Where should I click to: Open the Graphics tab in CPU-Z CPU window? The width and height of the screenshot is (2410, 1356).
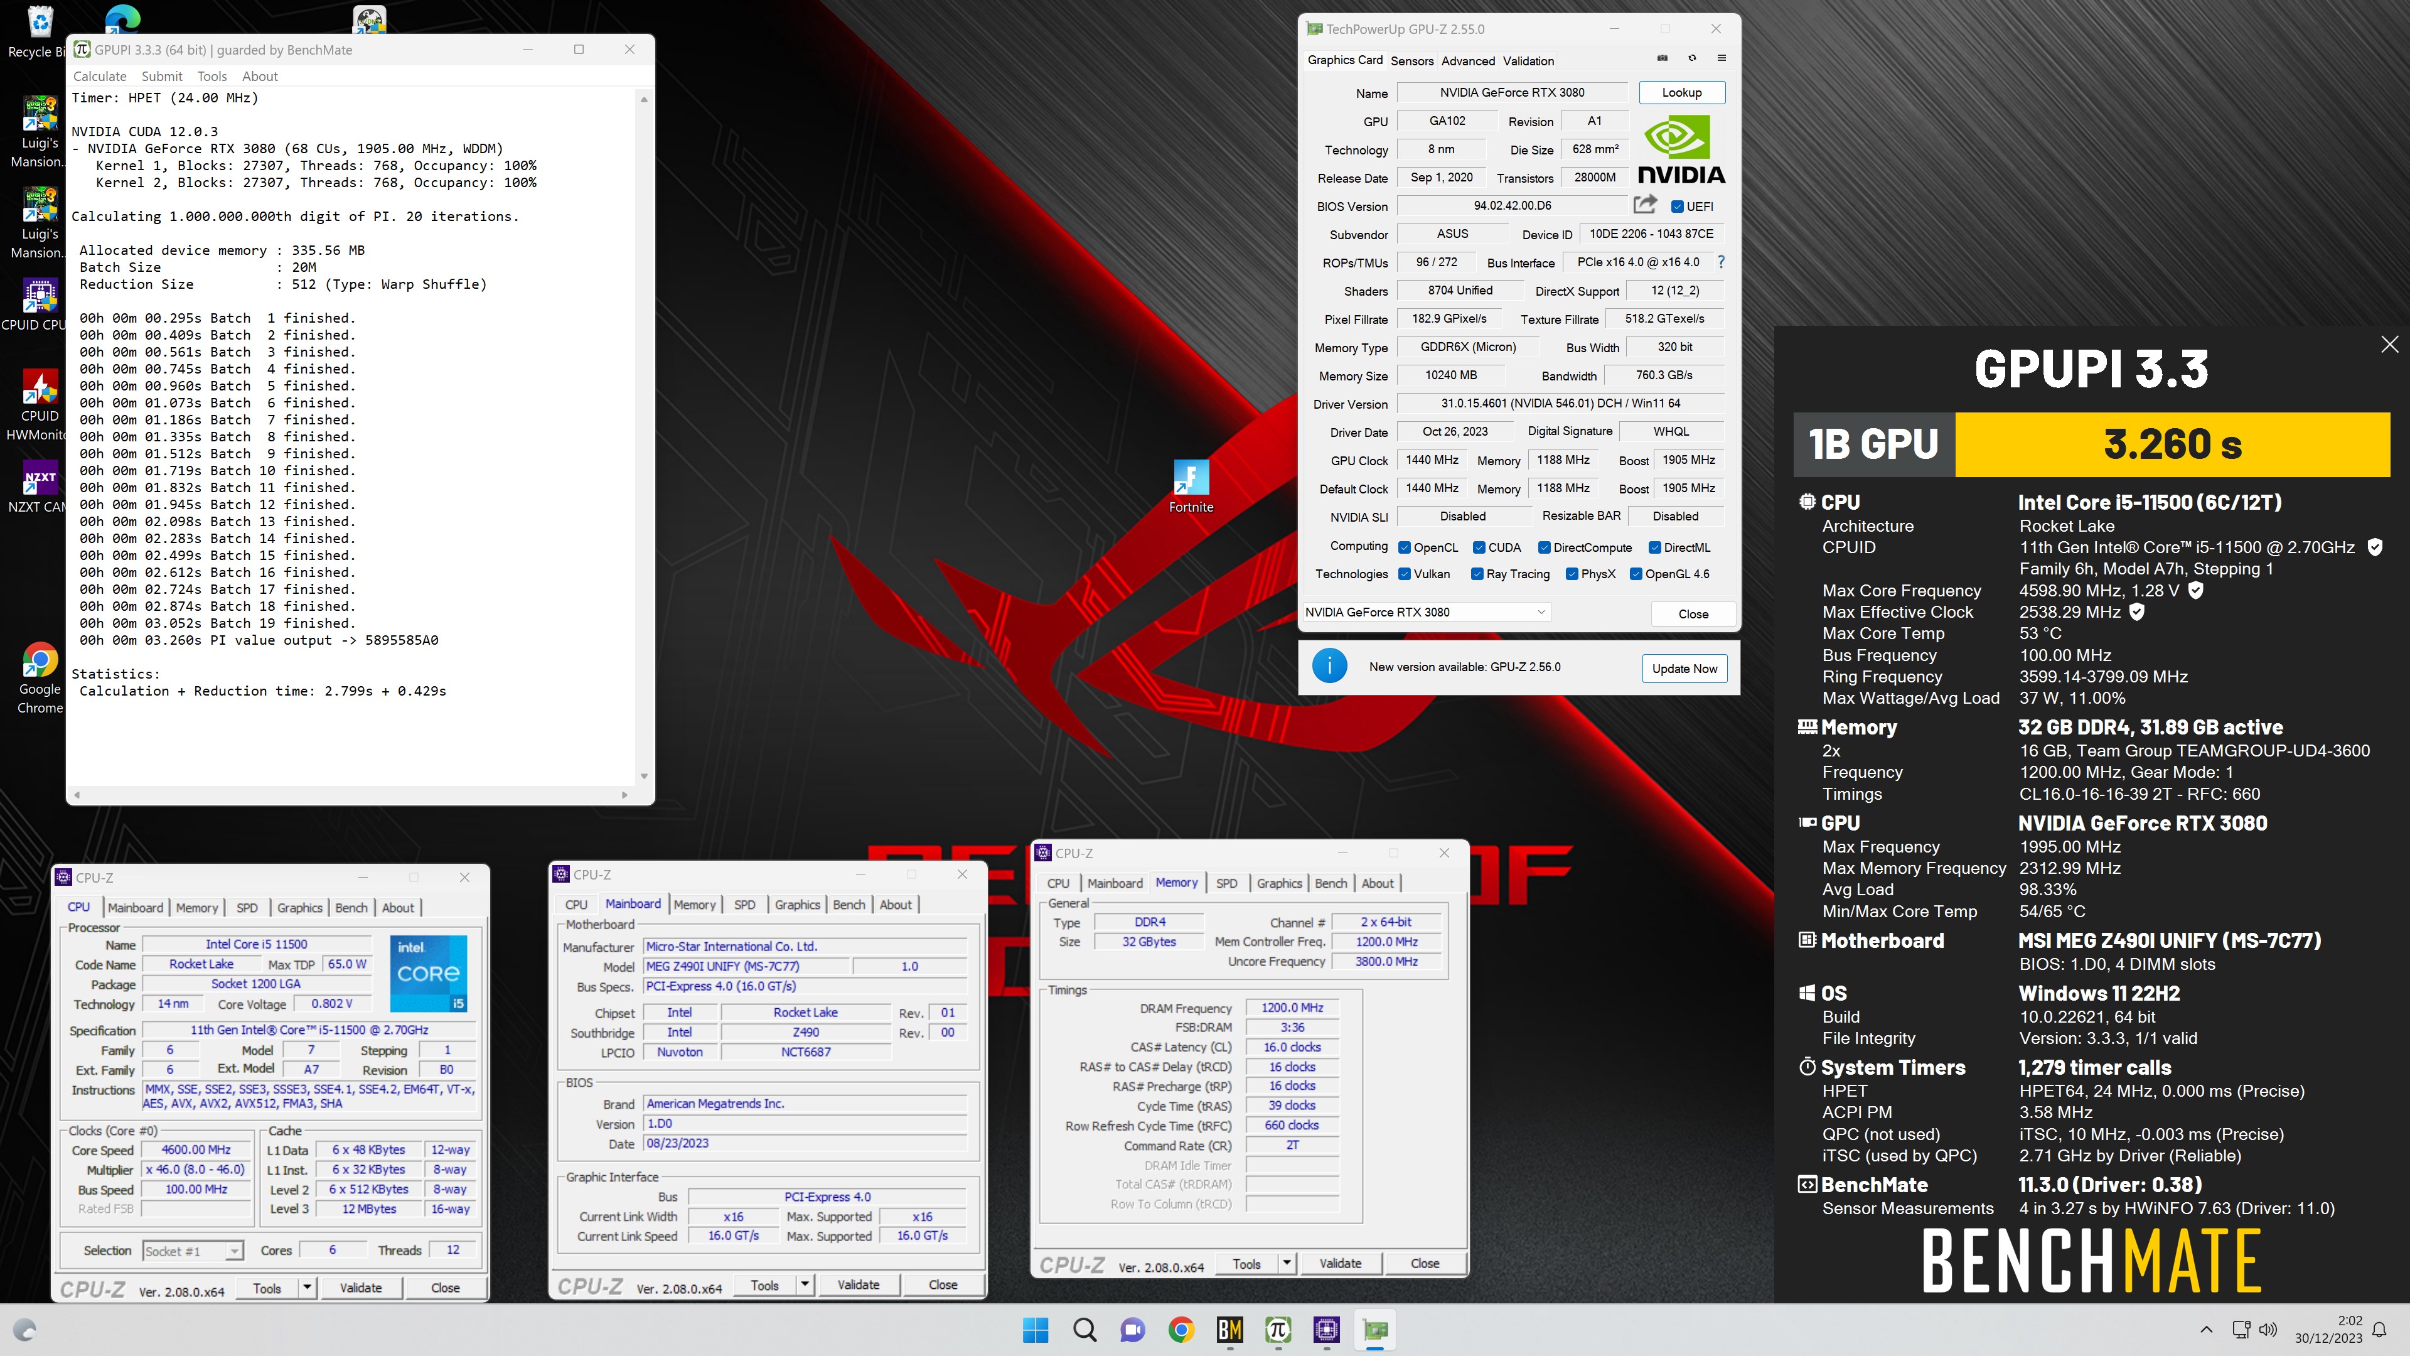coord(299,908)
